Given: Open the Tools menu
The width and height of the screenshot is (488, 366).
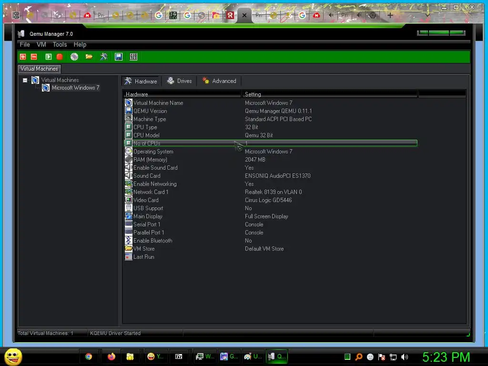Looking at the screenshot, I should pos(60,44).
